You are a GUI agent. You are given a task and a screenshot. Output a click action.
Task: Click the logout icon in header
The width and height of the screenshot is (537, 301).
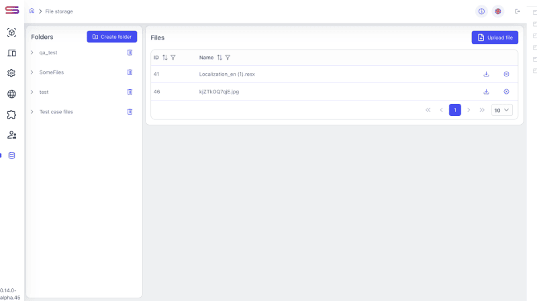click(x=518, y=11)
